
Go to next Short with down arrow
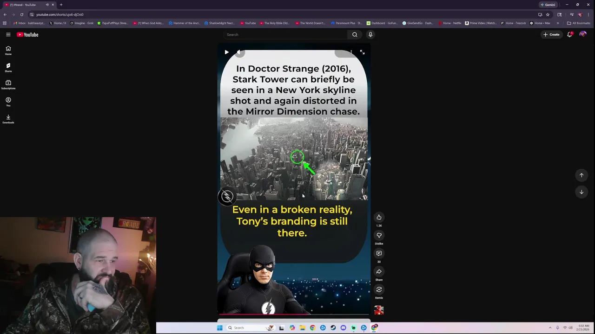point(581,192)
